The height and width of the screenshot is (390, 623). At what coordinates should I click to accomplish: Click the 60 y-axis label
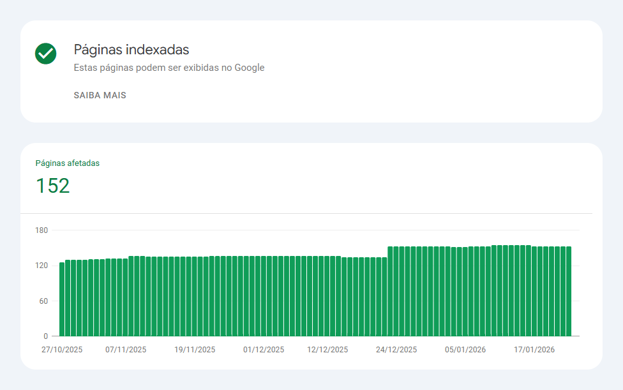point(43,301)
